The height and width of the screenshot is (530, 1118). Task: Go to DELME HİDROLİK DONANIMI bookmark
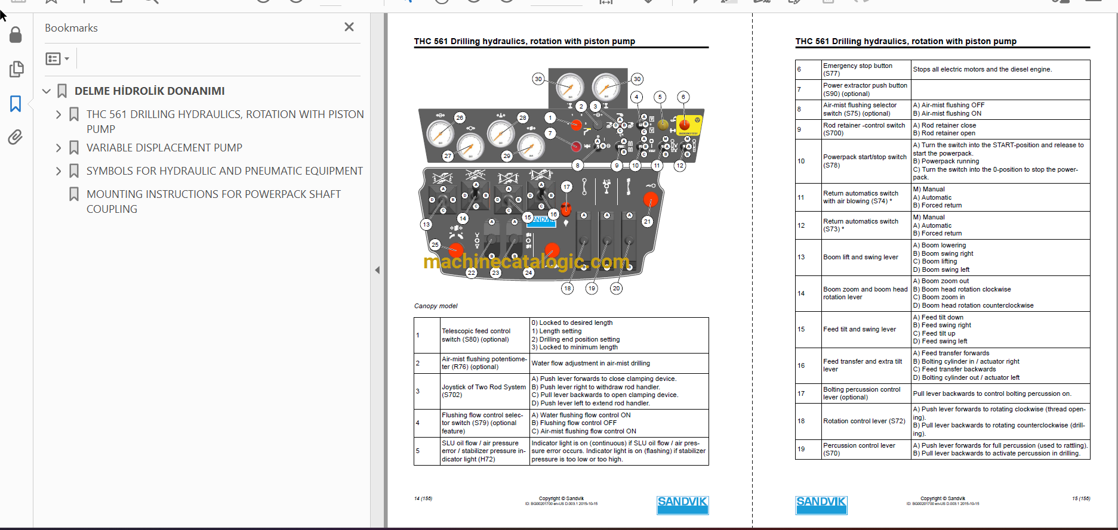coord(149,91)
